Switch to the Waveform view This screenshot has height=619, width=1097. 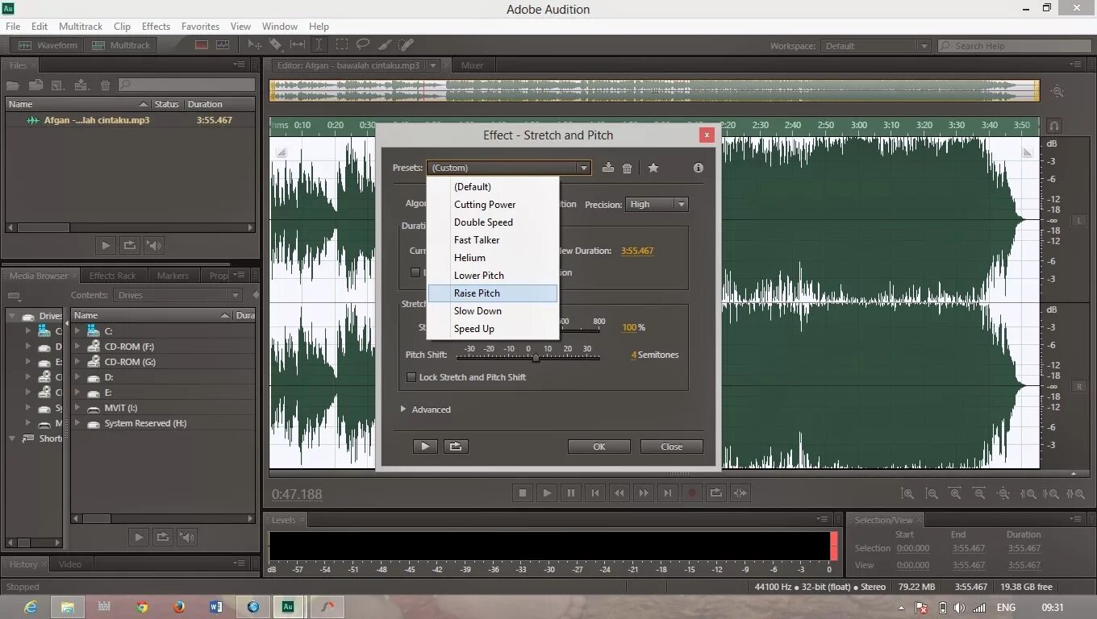pos(48,45)
